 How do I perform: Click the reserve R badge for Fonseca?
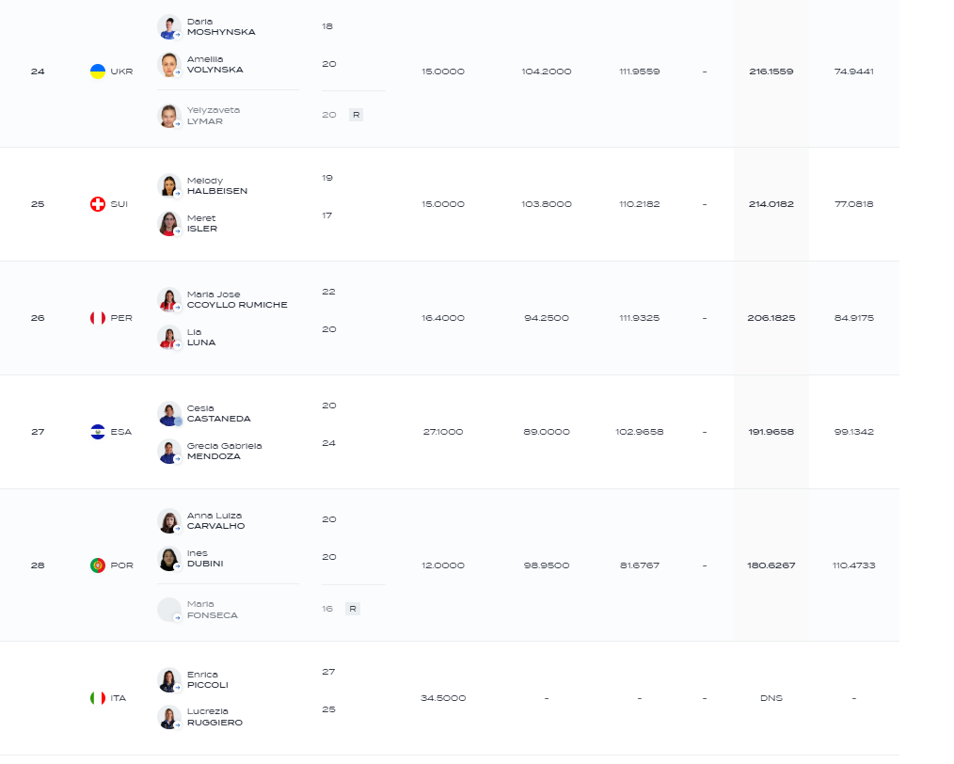[352, 609]
